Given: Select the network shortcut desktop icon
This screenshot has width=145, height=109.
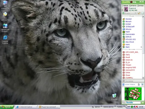Looking at the screenshot, I should (5, 28).
